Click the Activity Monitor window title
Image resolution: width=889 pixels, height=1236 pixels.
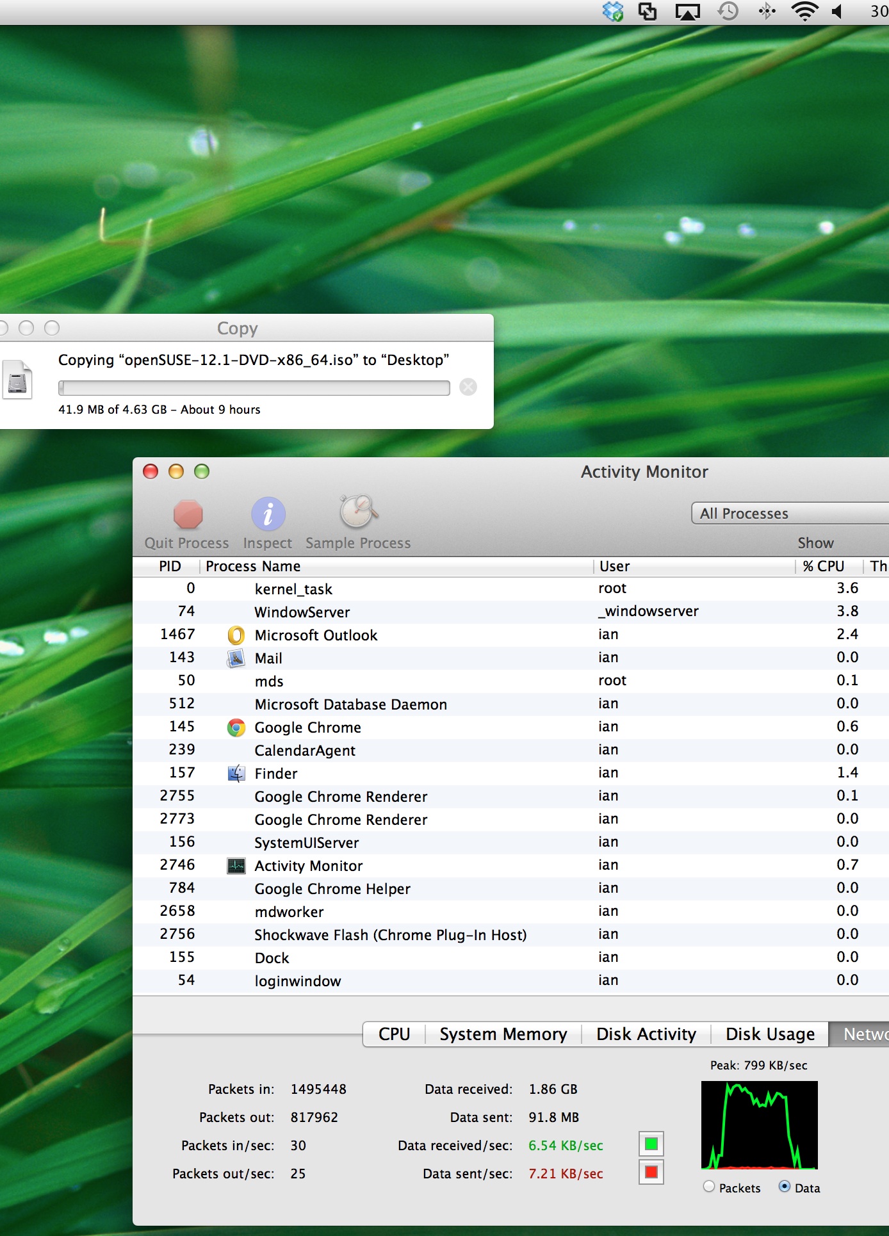(644, 472)
